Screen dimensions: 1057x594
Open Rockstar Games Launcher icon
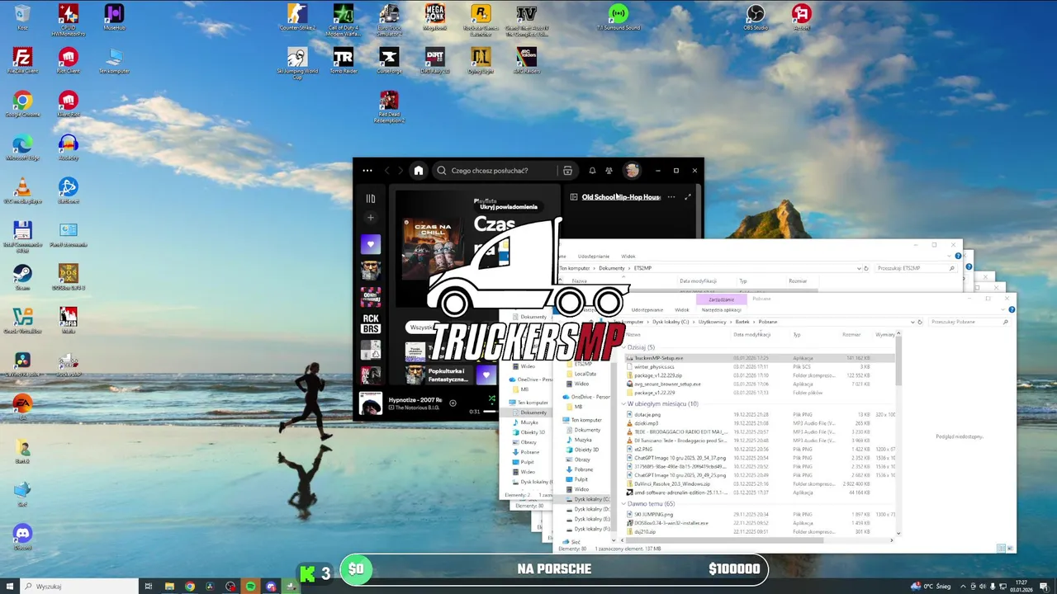(x=480, y=20)
